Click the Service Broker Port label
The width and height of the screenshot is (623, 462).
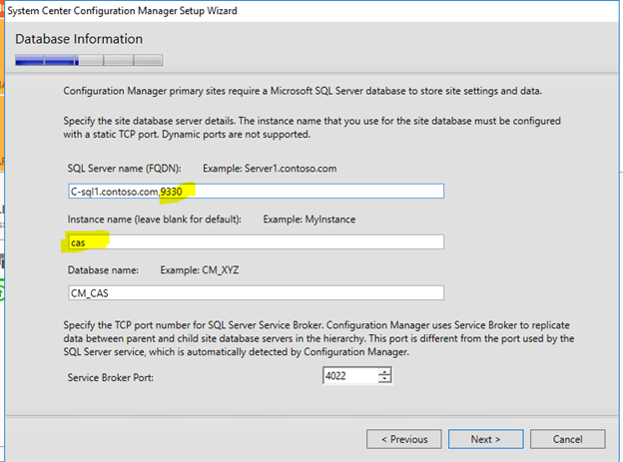click(x=110, y=377)
